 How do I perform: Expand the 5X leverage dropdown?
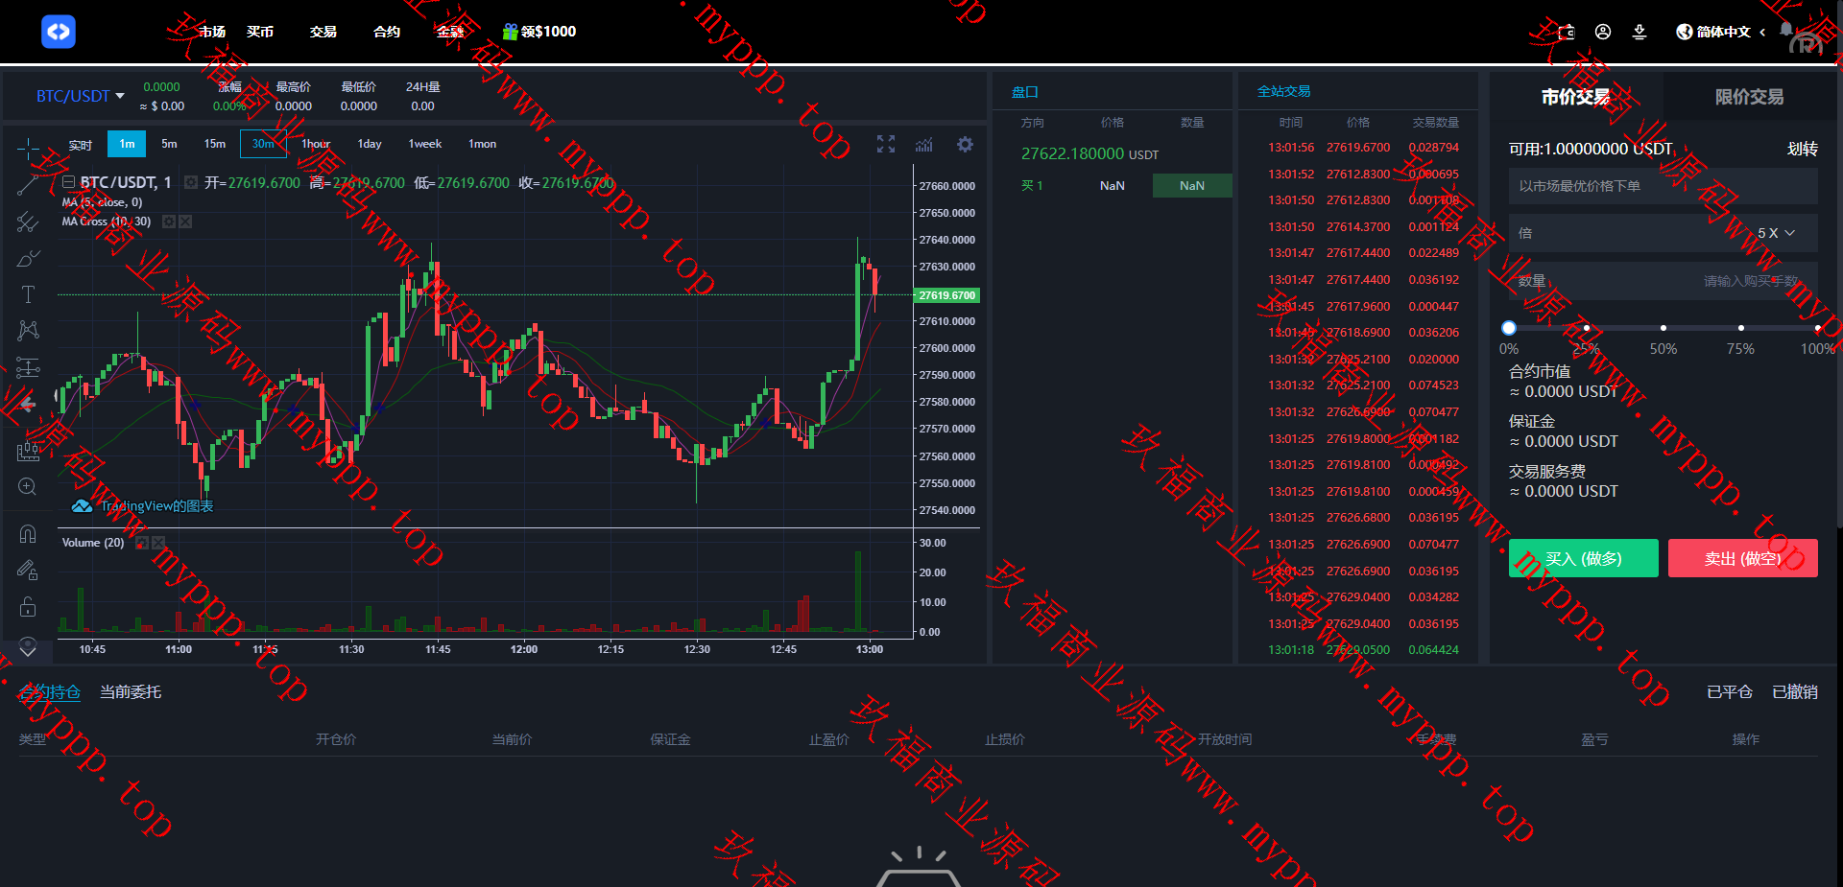[1775, 233]
